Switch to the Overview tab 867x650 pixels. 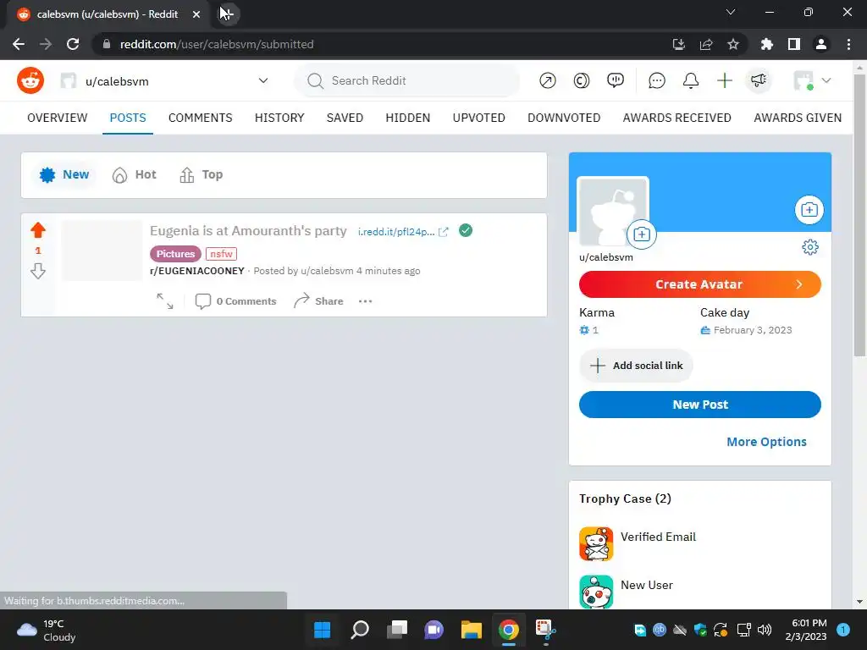click(58, 118)
